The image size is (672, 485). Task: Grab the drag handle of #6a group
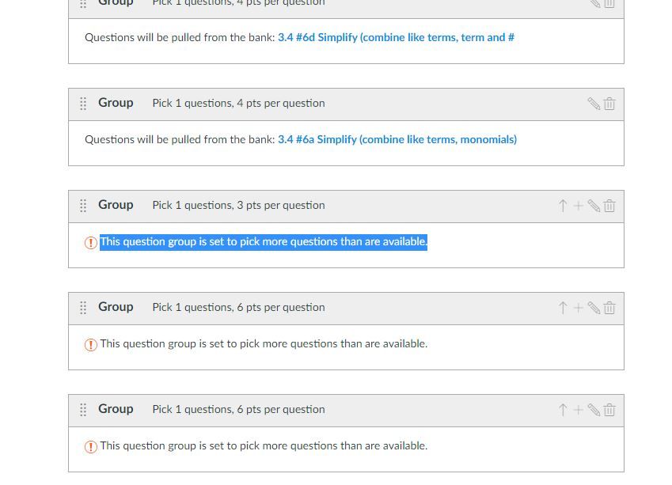tap(83, 104)
